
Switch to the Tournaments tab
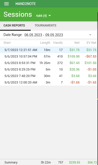pyautogui.click(x=45, y=25)
